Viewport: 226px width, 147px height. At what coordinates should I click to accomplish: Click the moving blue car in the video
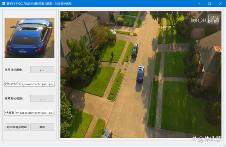pos(141,74)
